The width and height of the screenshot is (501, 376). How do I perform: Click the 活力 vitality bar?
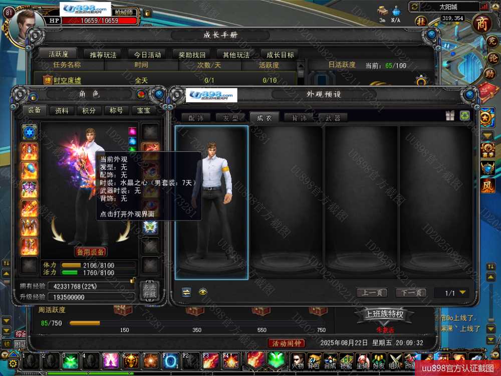(x=98, y=272)
